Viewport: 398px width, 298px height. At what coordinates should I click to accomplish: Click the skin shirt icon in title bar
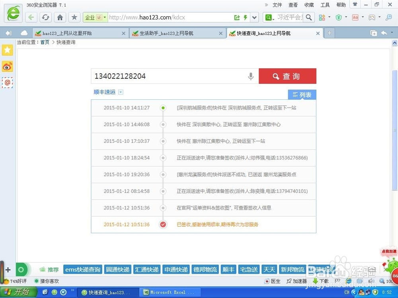click(x=355, y=4)
